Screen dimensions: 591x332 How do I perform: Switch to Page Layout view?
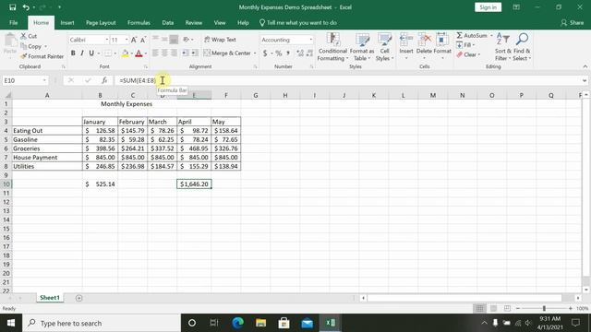[x=493, y=308]
